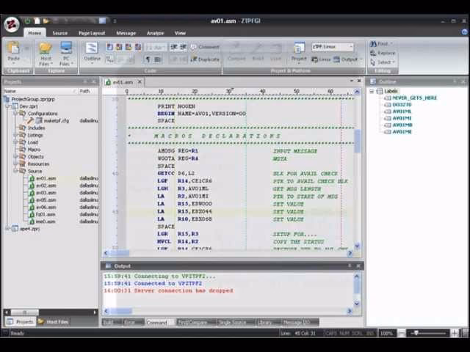Open the Paste dropdown arrow
This screenshot has width=470, height=352.
tap(13, 64)
